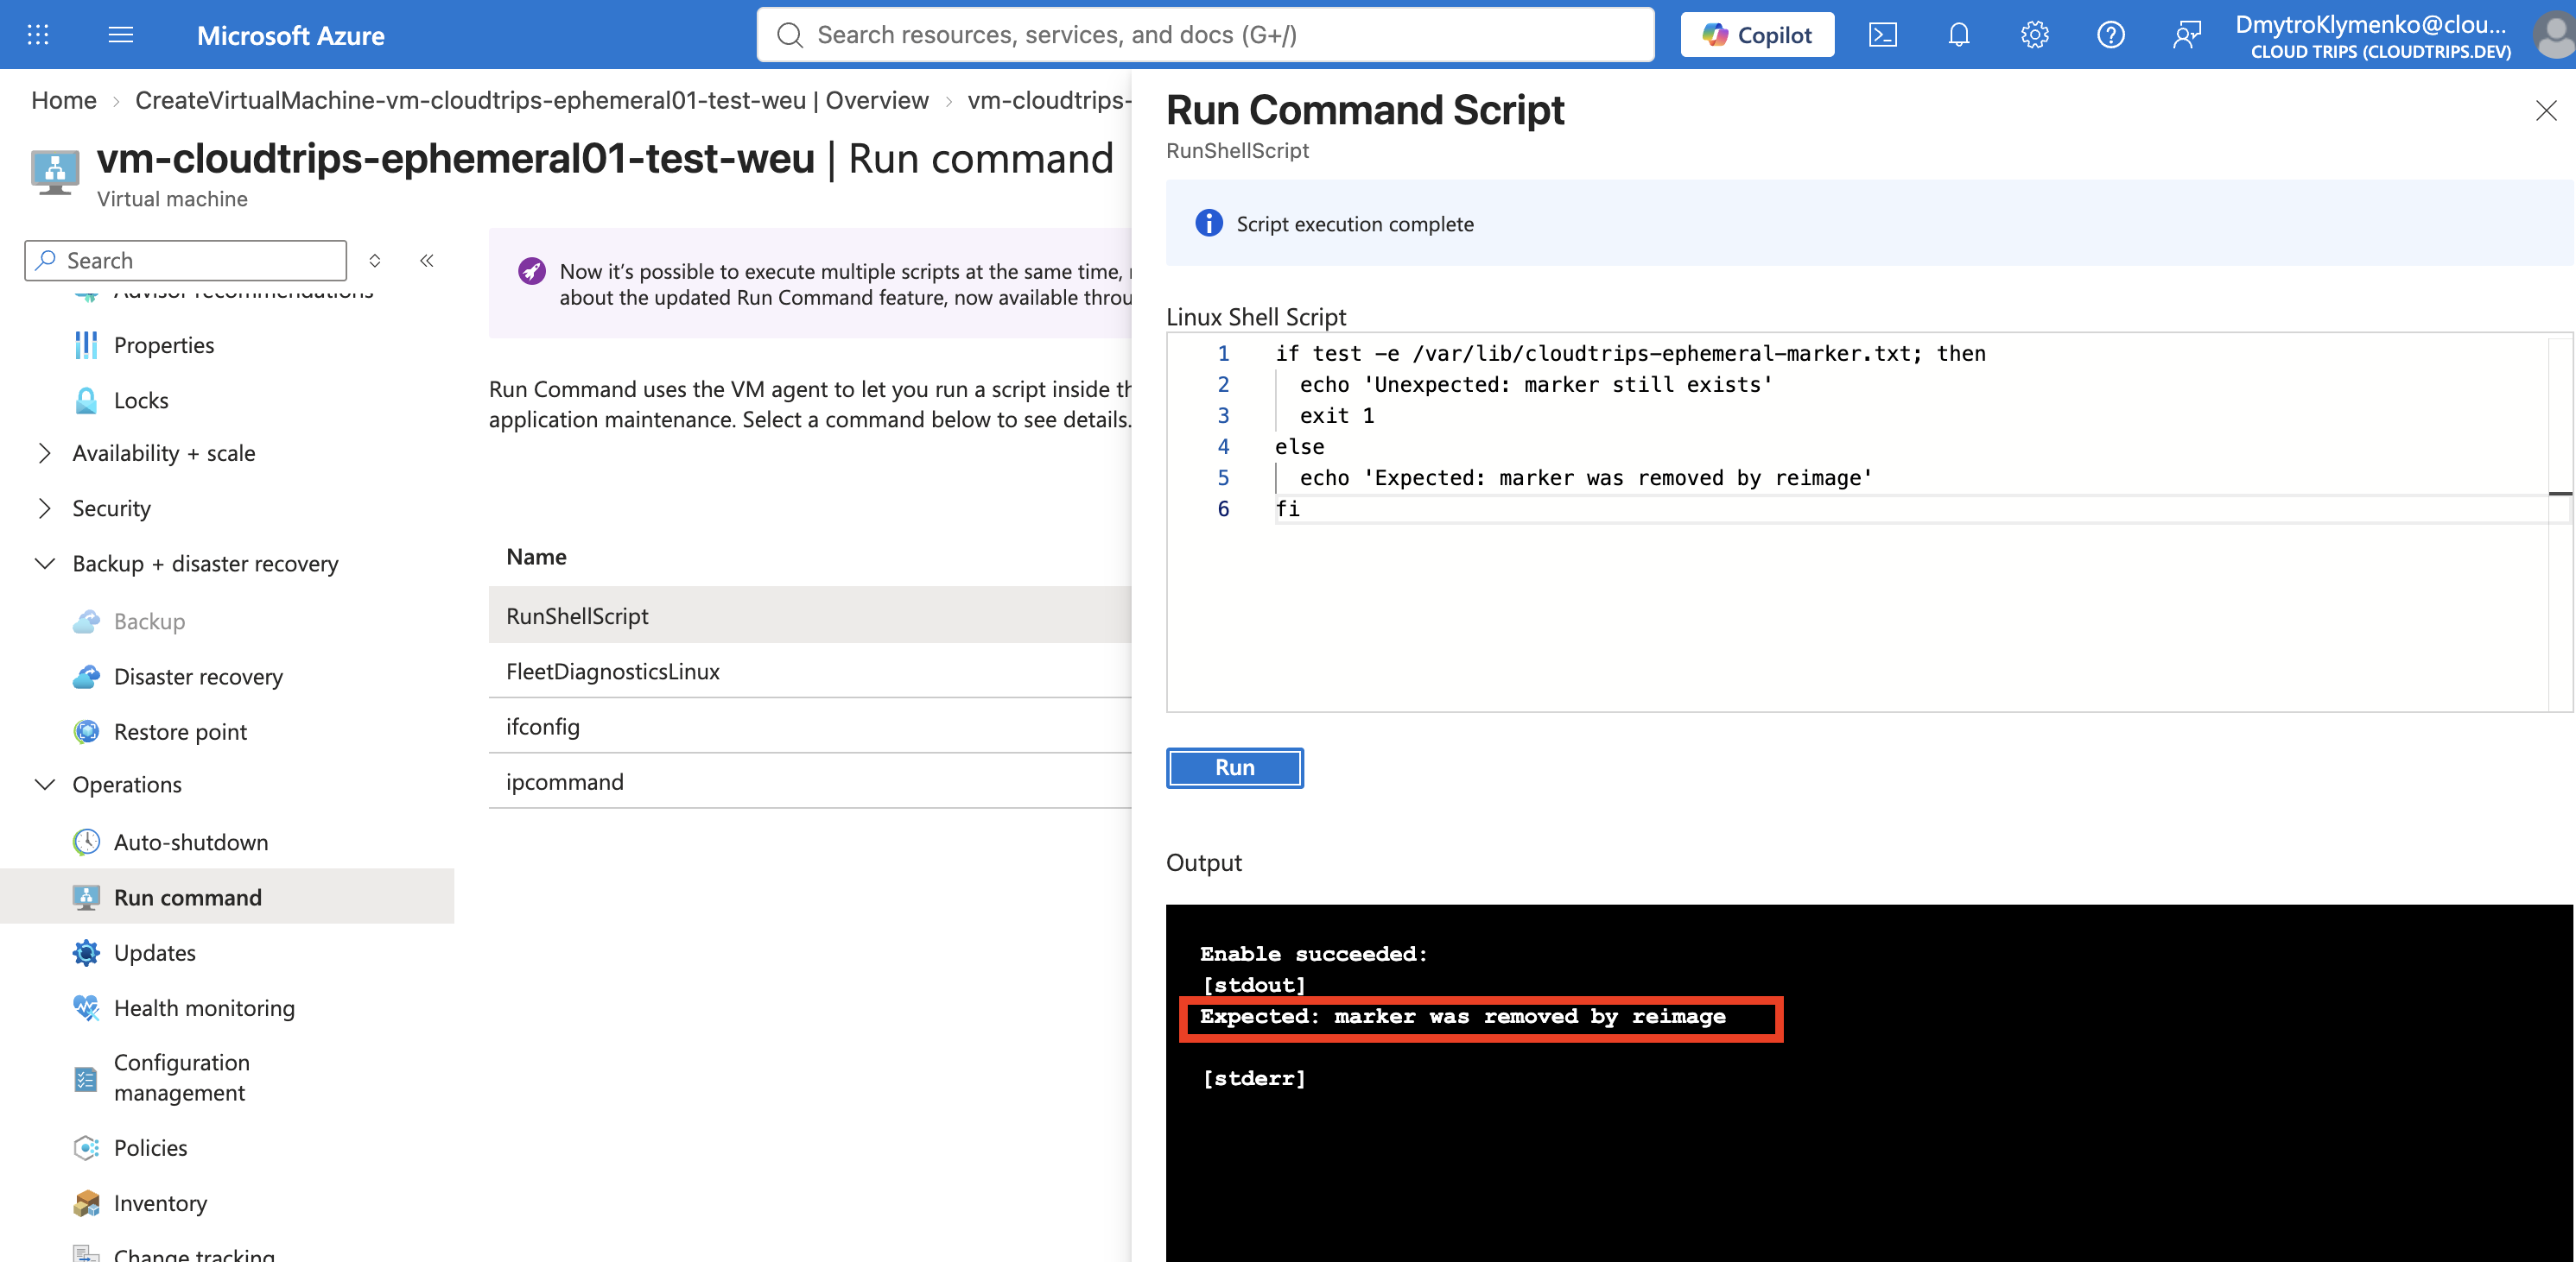Open Health monitoring in sidebar

point(204,1008)
